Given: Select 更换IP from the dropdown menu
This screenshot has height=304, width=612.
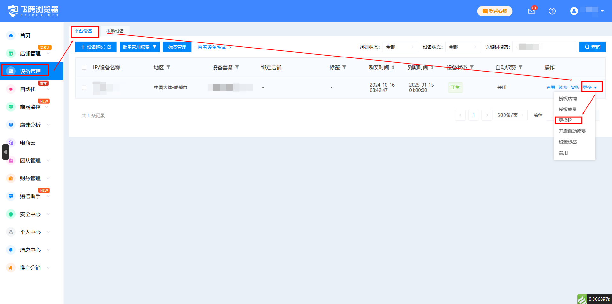Looking at the screenshot, I should (565, 120).
